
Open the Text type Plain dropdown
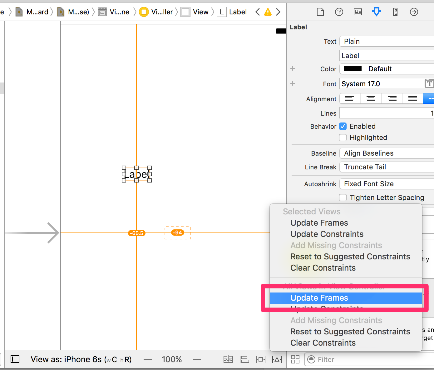[x=387, y=41]
